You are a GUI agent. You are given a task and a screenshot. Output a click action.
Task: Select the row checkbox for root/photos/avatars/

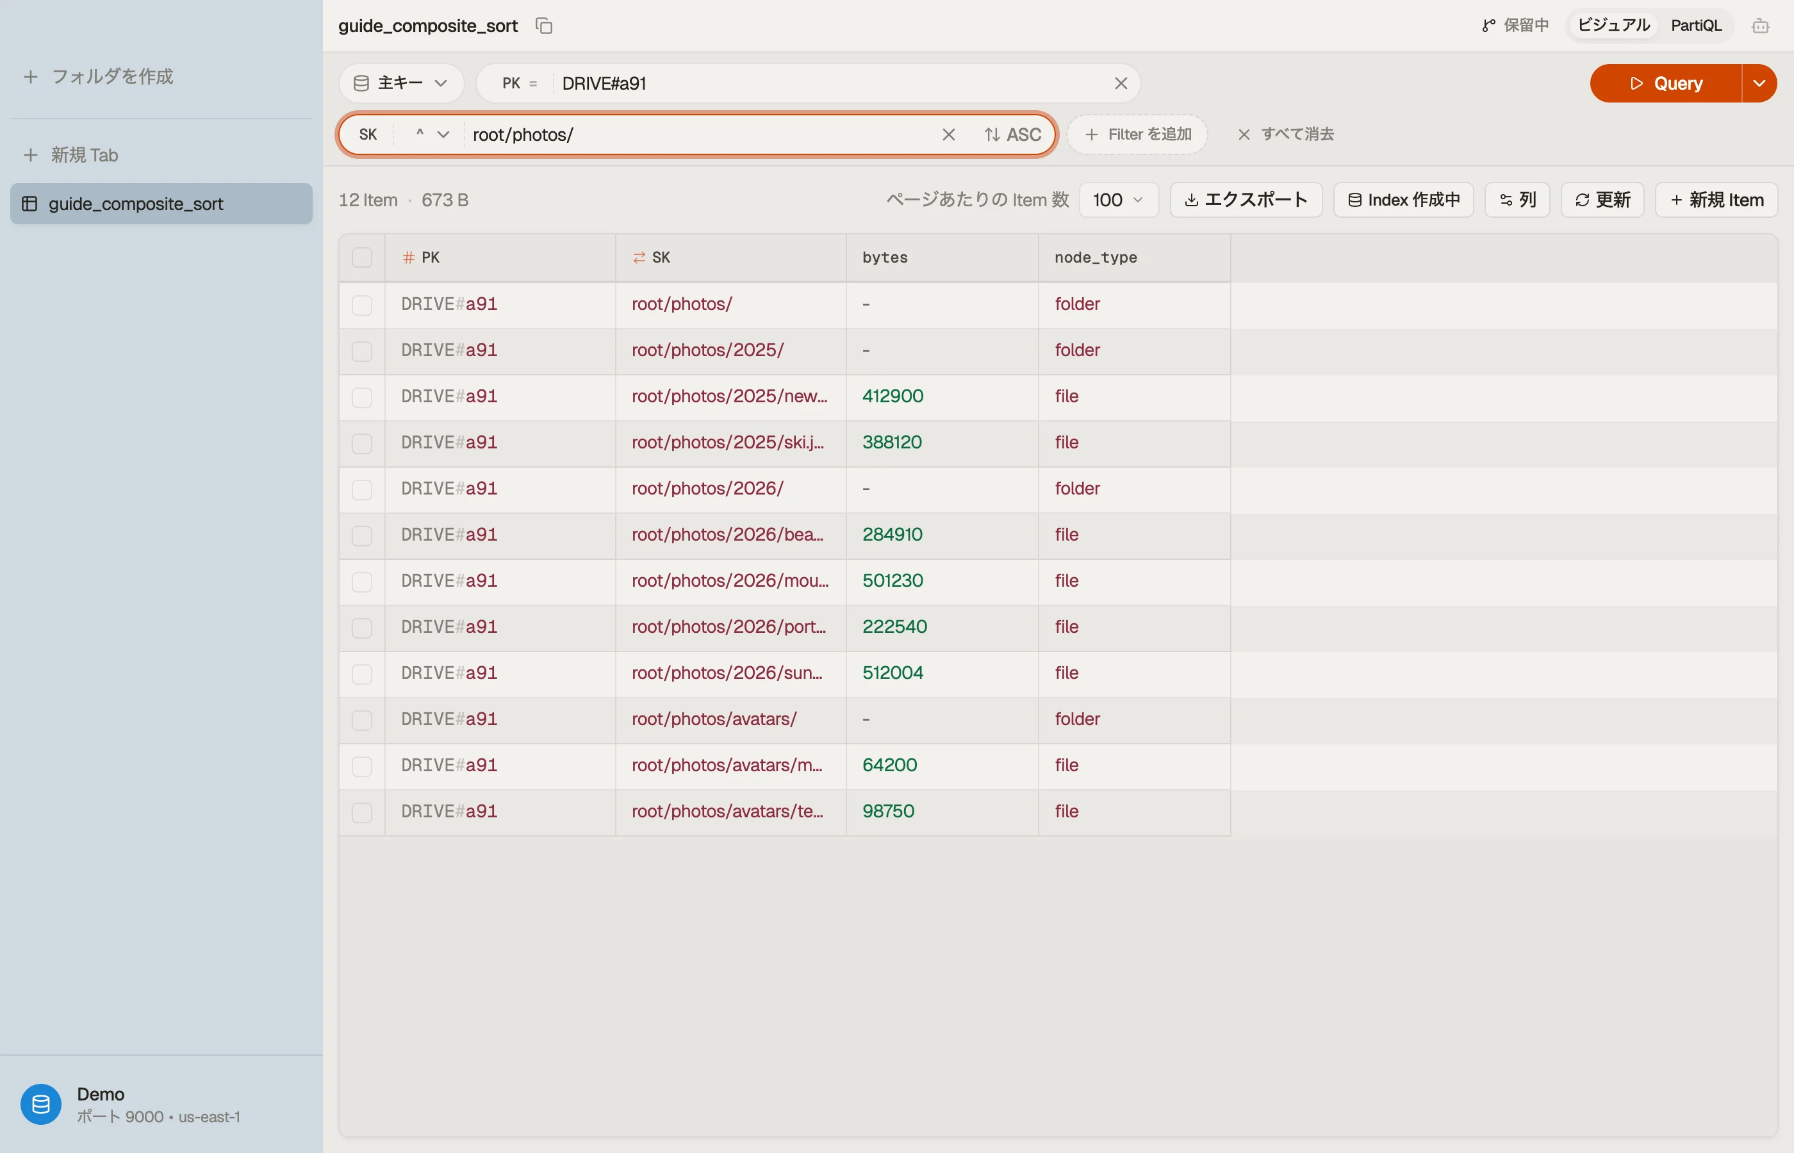point(361,719)
